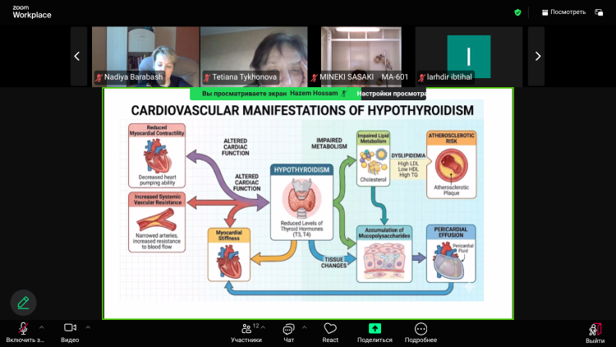Open Настройки просмотра view options
616x347 pixels.
click(392, 94)
